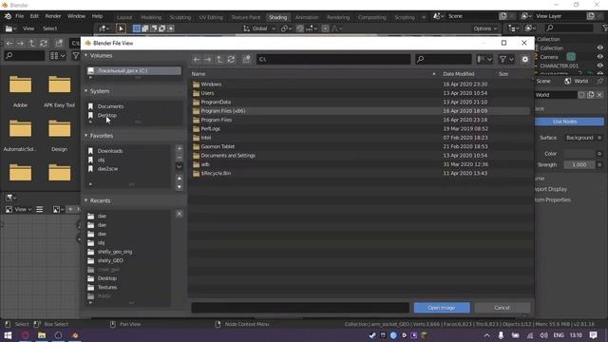The width and height of the screenshot is (608, 342).
Task: Remove selected Favorites bookmark
Action: tap(180, 158)
